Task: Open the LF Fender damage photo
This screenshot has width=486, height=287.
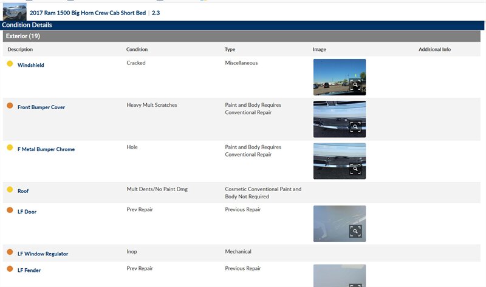Action: click(339, 275)
